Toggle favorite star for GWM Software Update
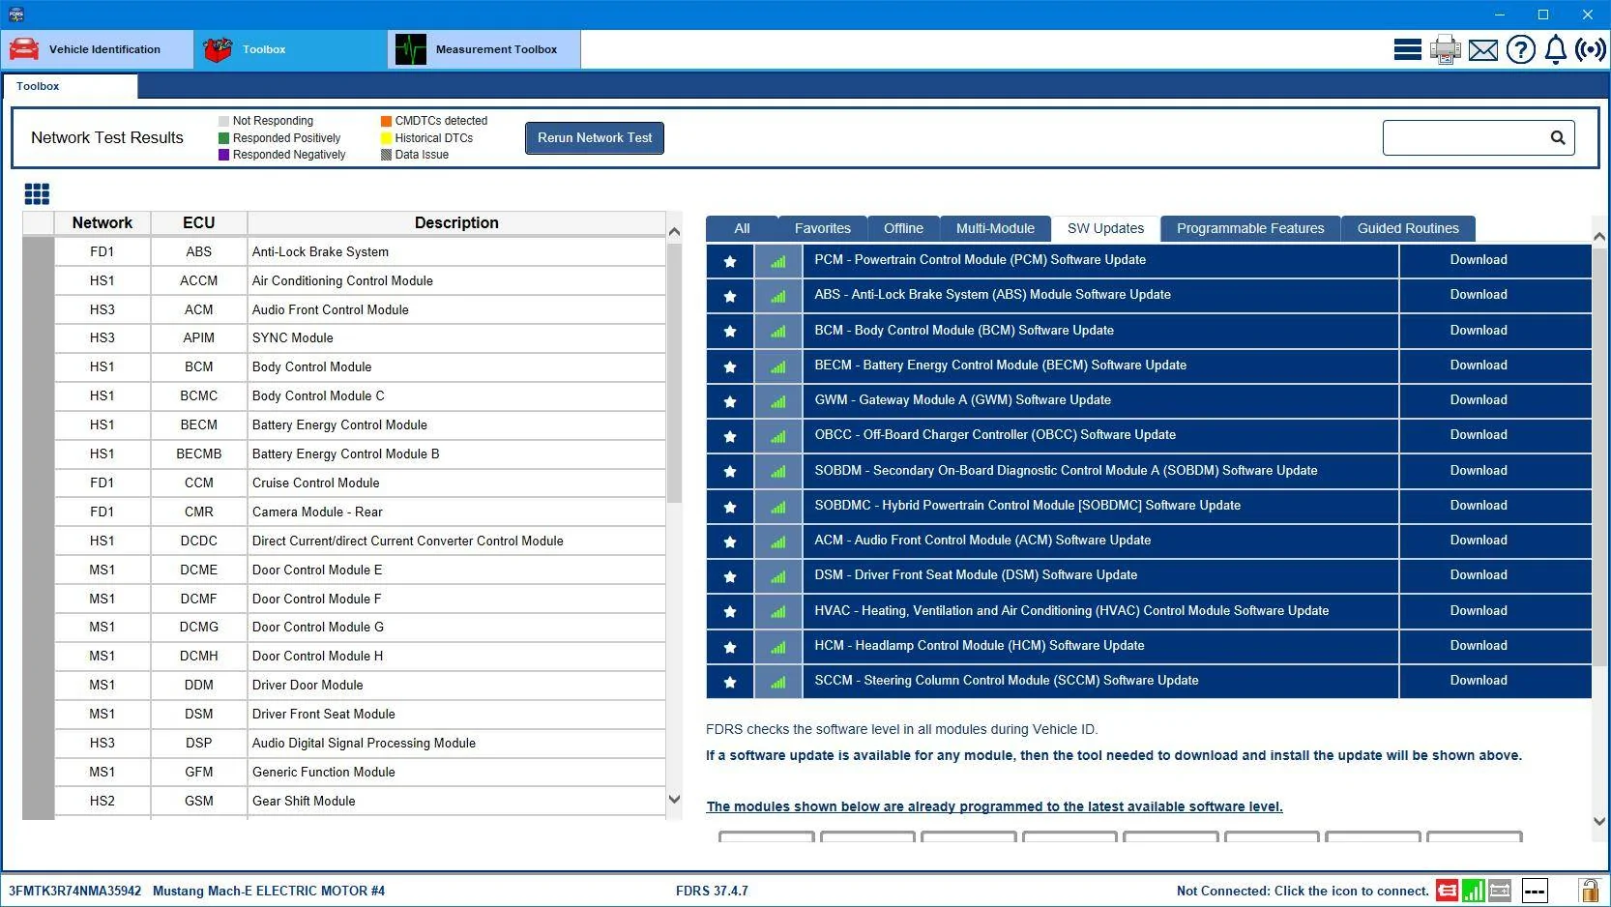 pos(730,401)
